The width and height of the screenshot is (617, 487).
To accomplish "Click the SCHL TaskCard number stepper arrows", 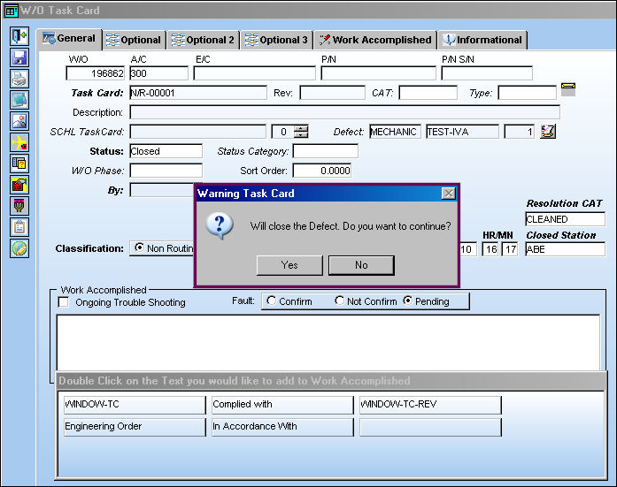I will [x=301, y=131].
